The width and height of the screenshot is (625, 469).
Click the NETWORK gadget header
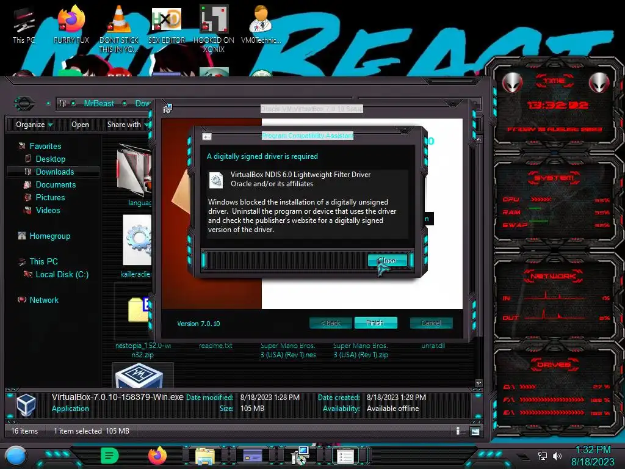tap(553, 276)
